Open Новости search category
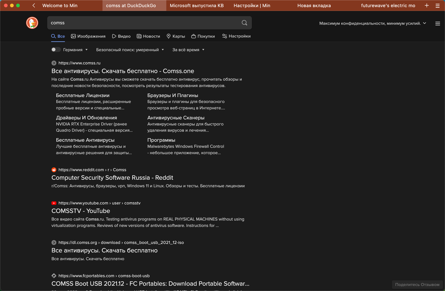This screenshot has width=445, height=291. 148,36
